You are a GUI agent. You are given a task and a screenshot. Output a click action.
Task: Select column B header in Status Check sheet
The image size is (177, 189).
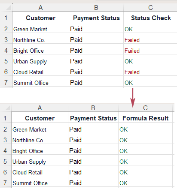click(x=96, y=7)
